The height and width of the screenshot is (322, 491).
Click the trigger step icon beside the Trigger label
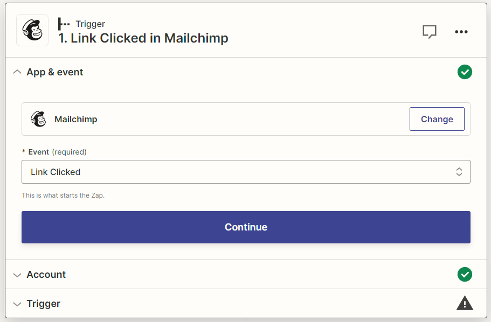[x=64, y=24]
